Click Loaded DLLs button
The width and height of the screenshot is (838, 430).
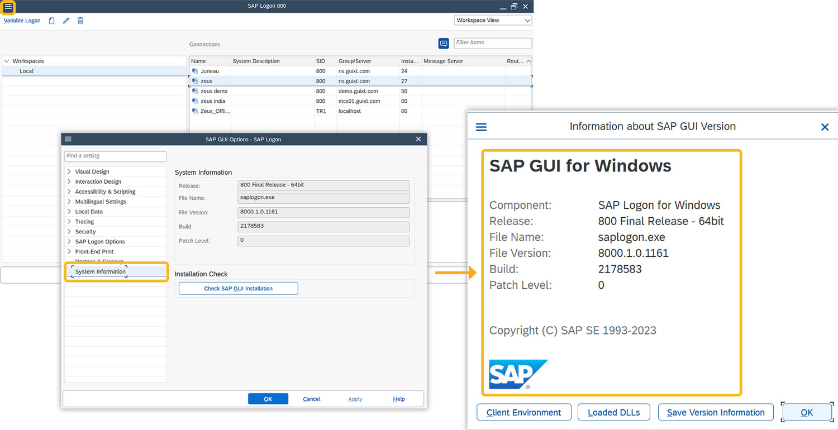tap(614, 412)
